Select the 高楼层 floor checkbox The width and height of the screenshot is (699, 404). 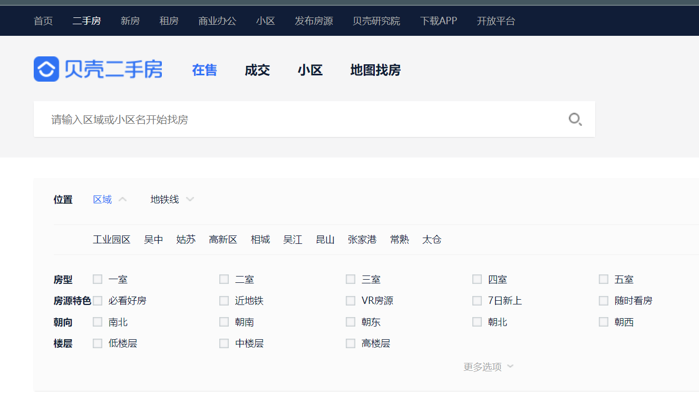(x=351, y=343)
